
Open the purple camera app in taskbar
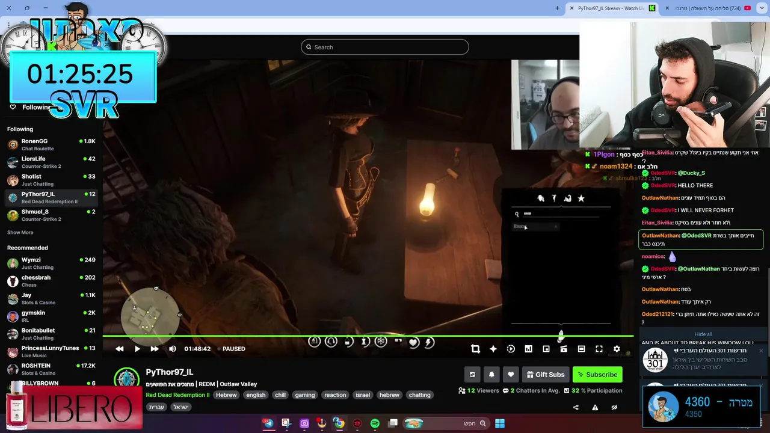tap(304, 423)
